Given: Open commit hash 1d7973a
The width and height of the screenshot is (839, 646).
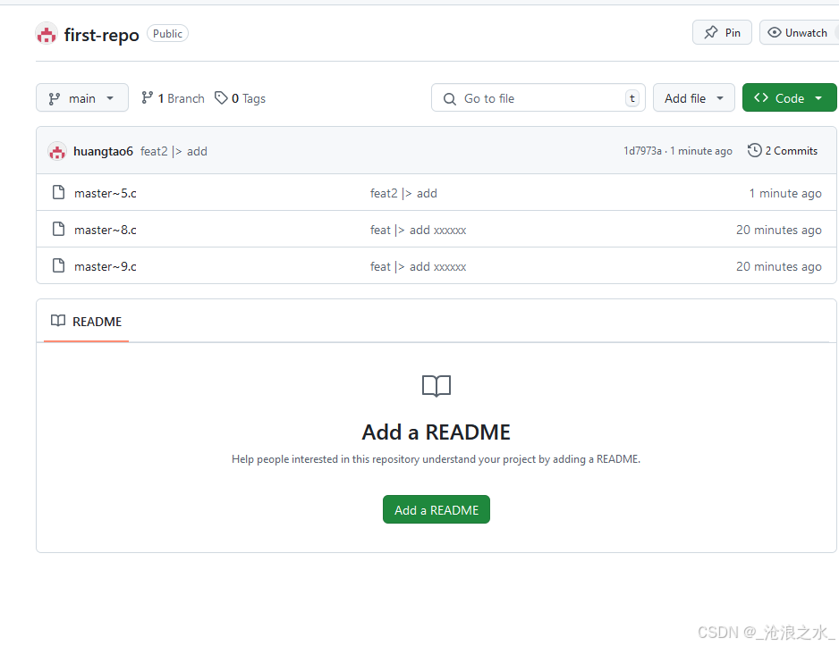Looking at the screenshot, I should click(642, 151).
